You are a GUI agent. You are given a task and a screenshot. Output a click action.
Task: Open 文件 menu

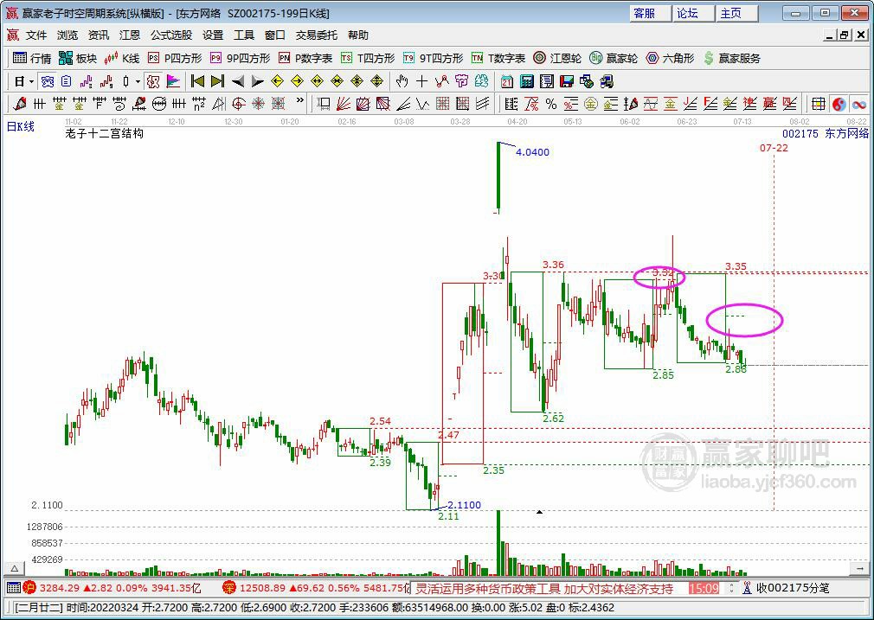pos(36,35)
